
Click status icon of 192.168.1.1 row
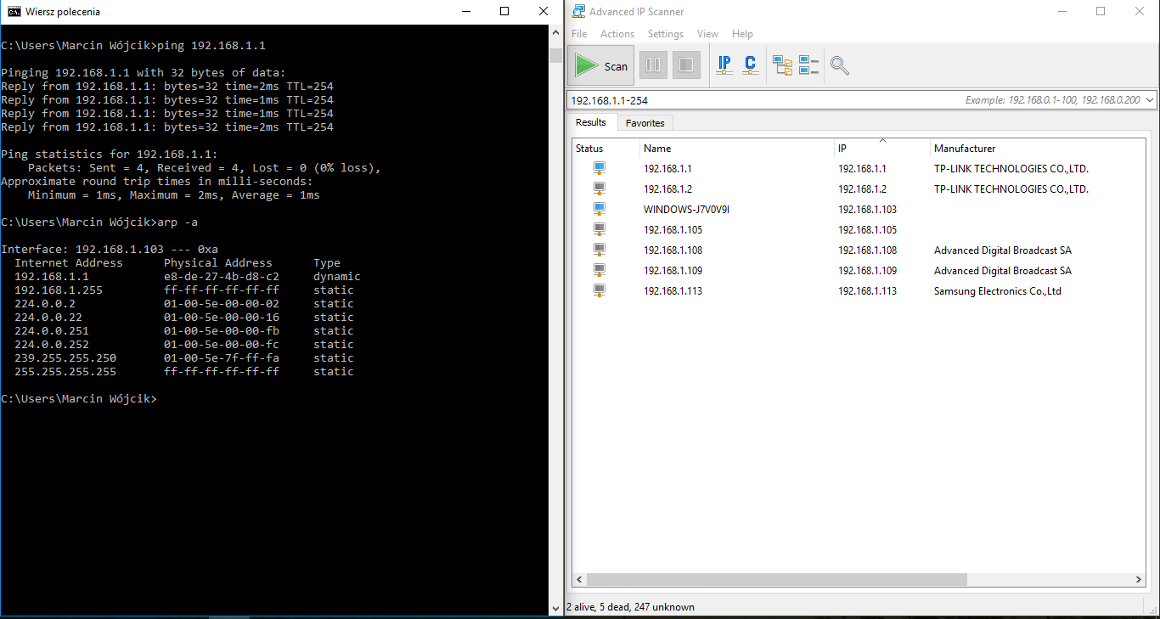(600, 168)
